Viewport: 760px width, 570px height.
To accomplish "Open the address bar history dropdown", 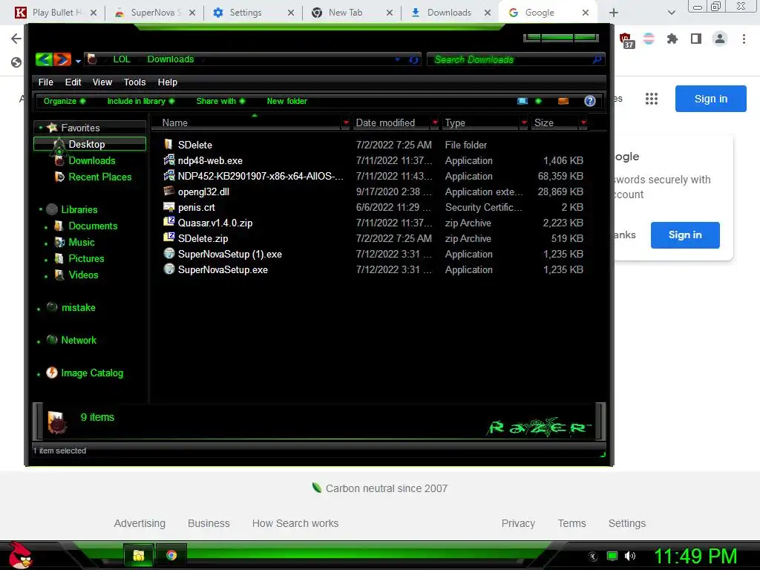I will tap(398, 59).
